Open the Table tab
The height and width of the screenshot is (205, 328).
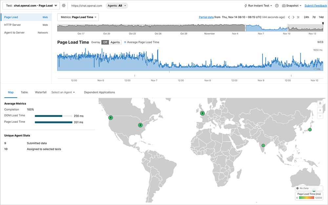(24, 92)
